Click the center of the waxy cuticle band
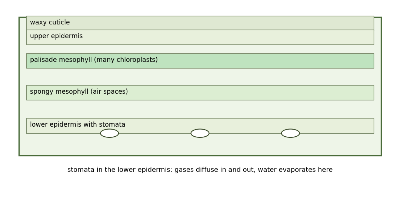 (200, 23)
